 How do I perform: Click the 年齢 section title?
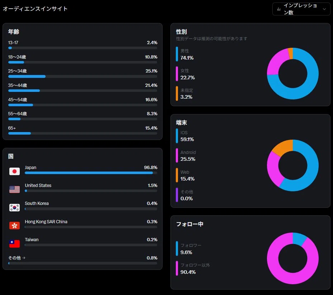(x=14, y=32)
